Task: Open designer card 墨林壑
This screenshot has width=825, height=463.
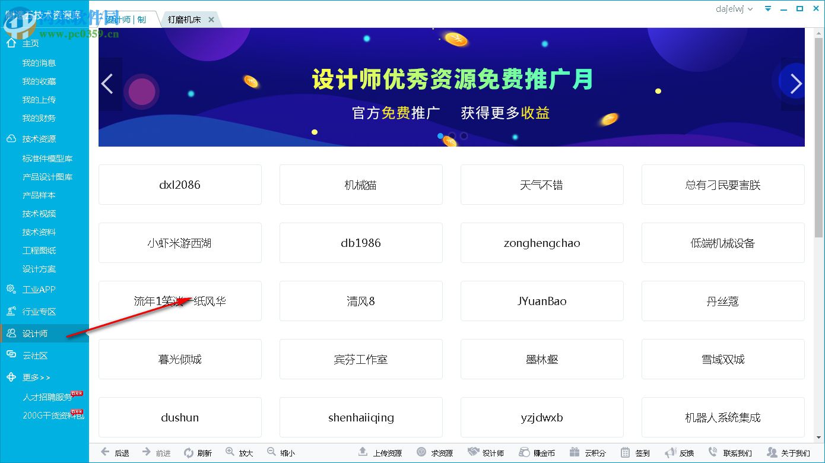Action: point(542,359)
